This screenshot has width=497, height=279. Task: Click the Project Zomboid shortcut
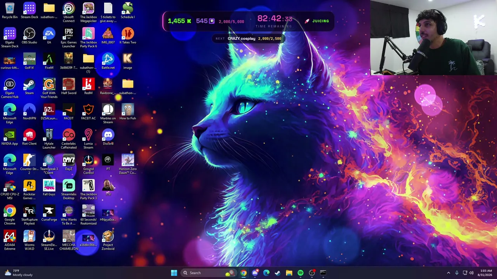[x=108, y=240]
